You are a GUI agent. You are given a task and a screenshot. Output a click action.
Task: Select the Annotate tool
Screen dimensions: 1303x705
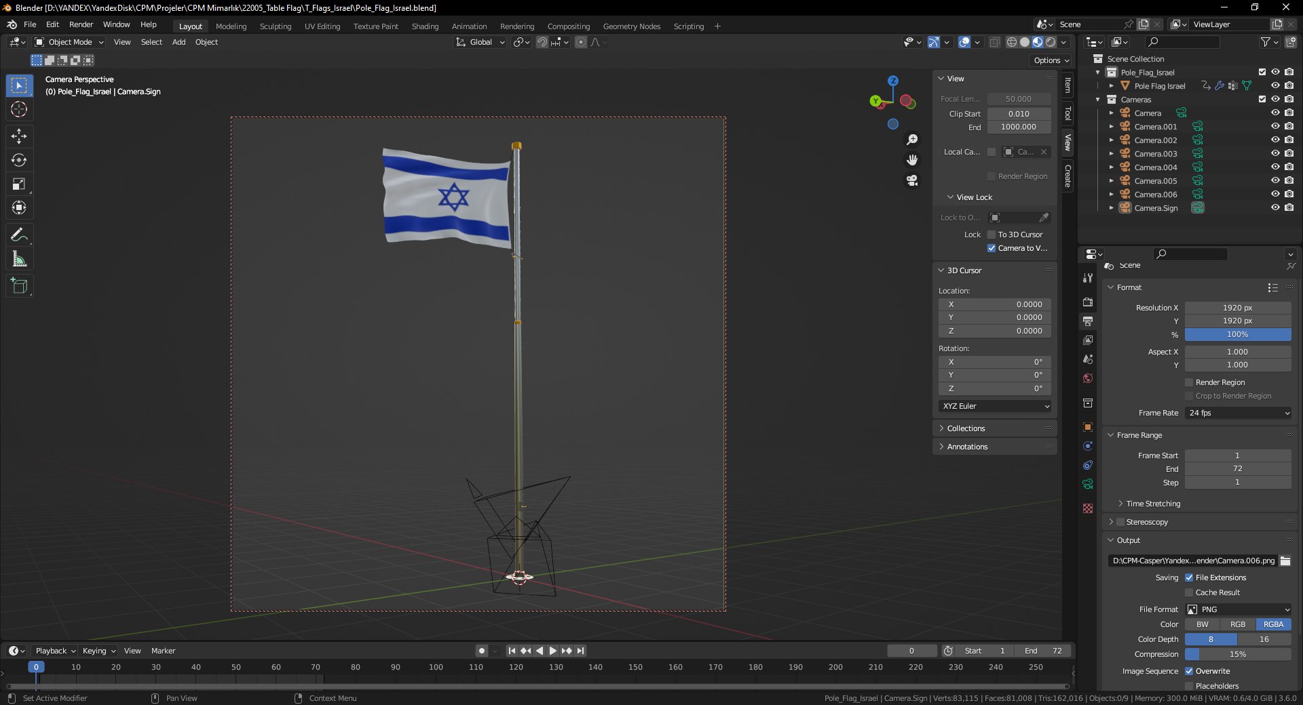click(19, 235)
